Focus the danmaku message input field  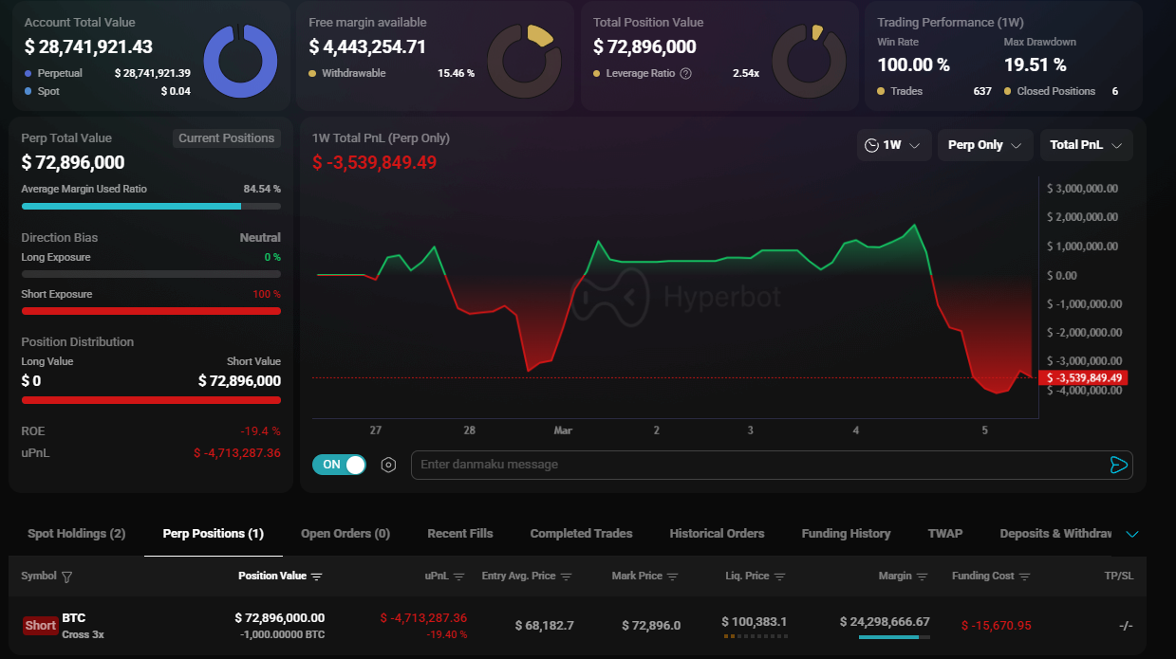click(x=759, y=465)
